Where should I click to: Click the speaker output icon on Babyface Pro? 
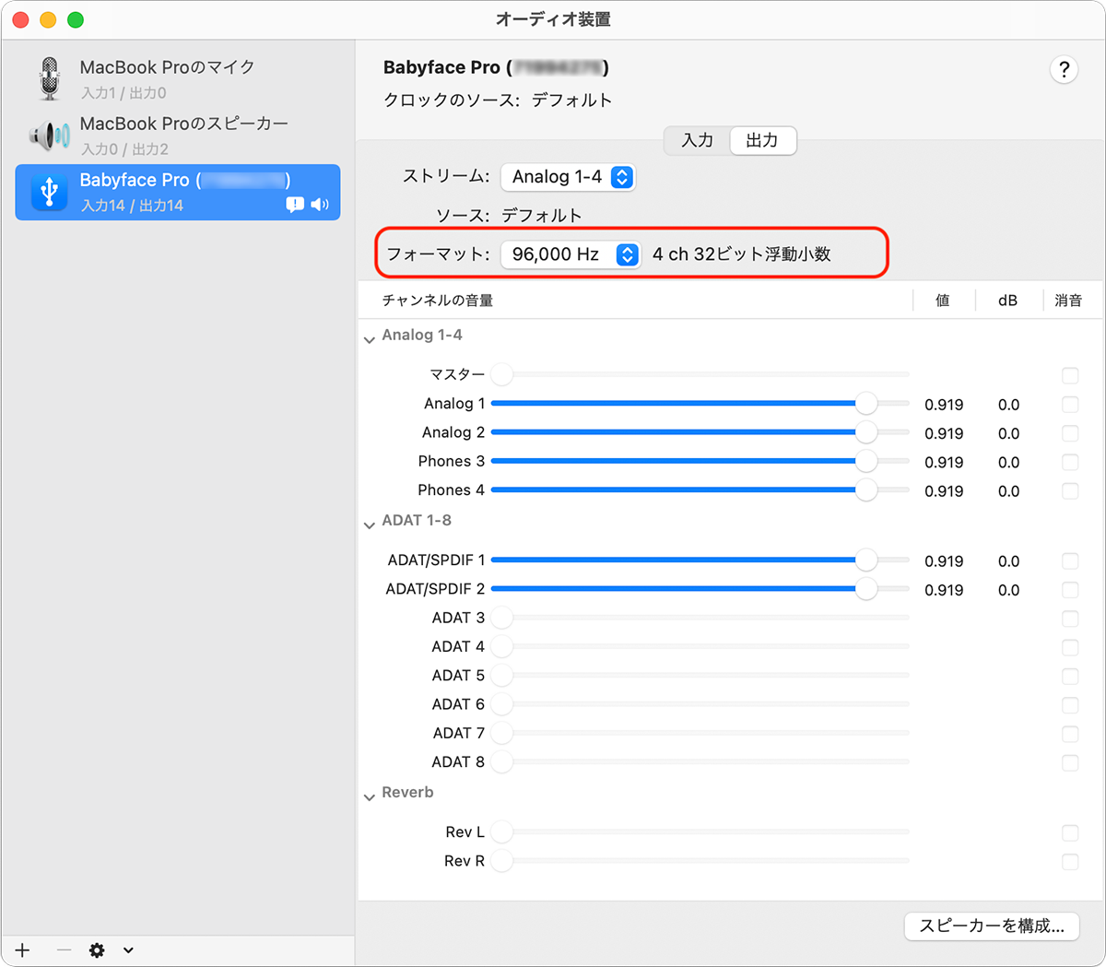click(320, 205)
